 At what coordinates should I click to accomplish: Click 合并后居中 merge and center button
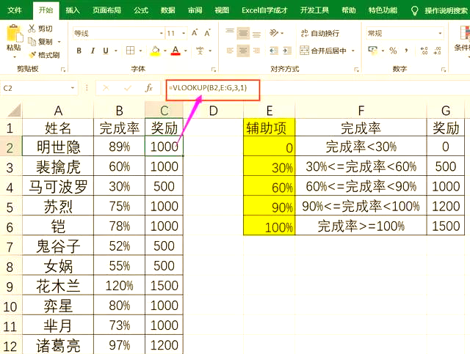323,51
